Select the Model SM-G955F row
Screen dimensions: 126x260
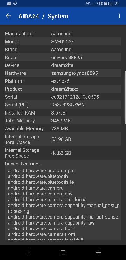click(63, 41)
